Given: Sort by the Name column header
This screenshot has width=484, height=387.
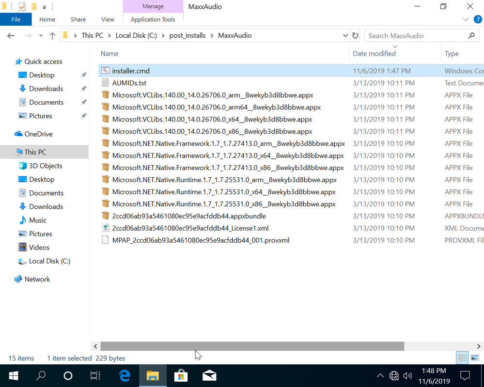Looking at the screenshot, I should point(109,53).
